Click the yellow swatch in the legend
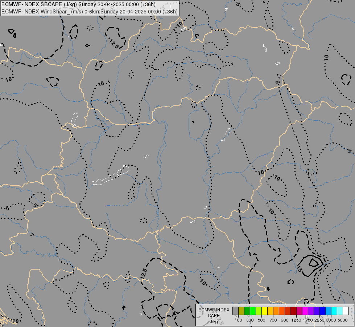 tap(264, 311)
